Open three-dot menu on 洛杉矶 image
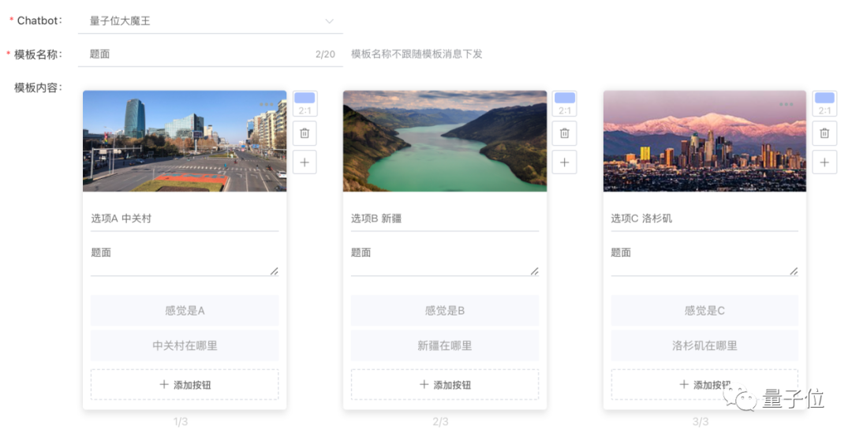This screenshot has height=436, width=852. pos(786,104)
